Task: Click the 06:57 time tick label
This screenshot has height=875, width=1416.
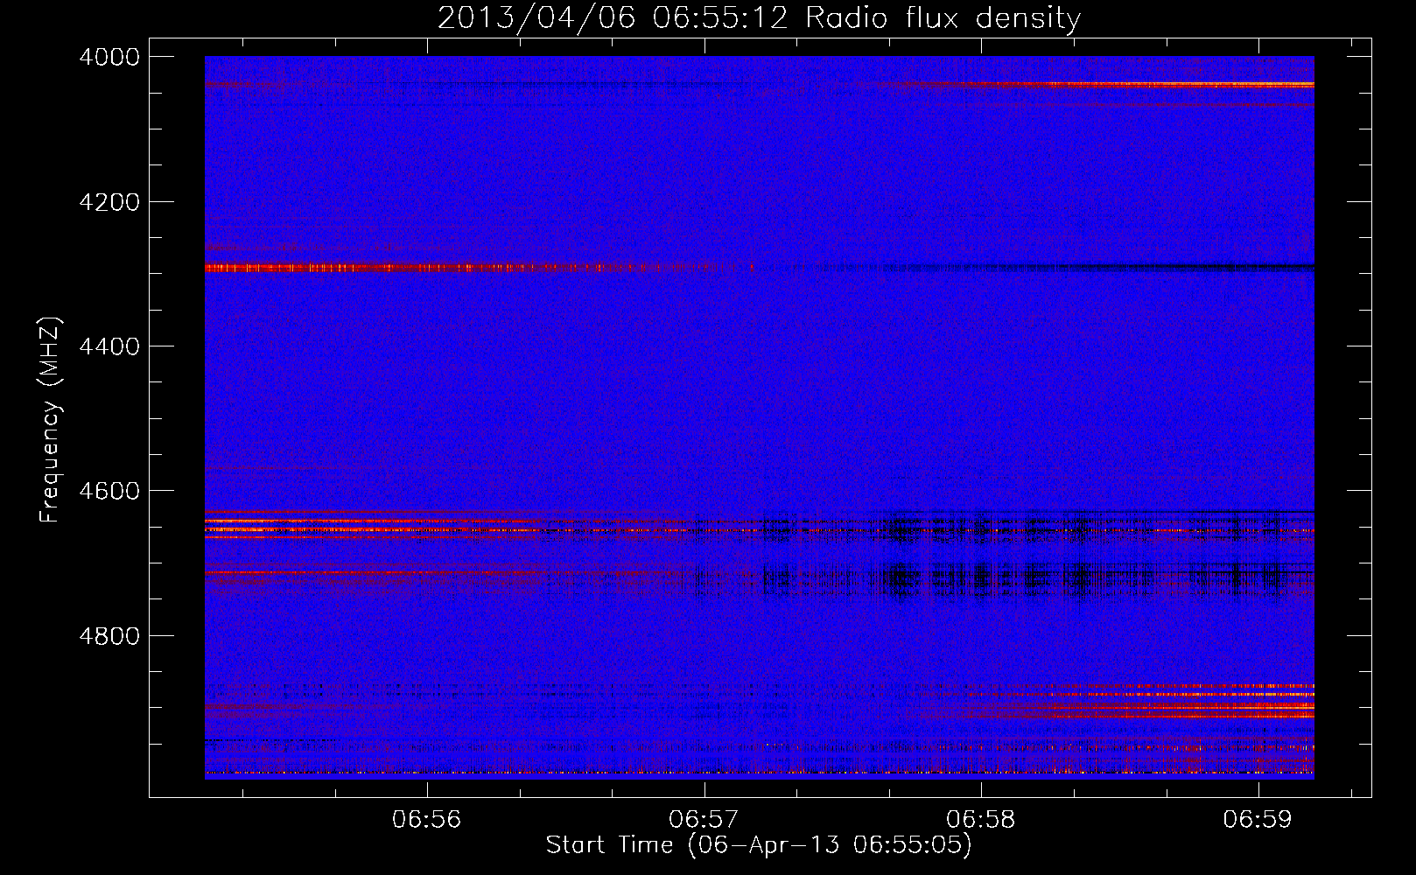Action: (x=704, y=820)
